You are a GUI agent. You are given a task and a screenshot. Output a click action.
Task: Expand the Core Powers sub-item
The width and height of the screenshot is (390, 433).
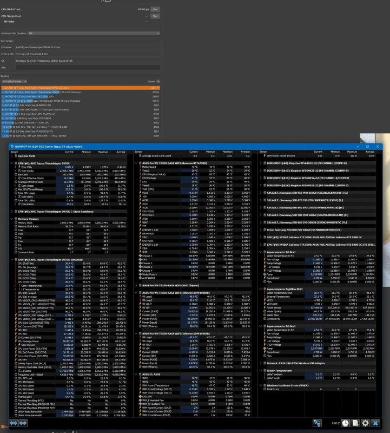16,345
